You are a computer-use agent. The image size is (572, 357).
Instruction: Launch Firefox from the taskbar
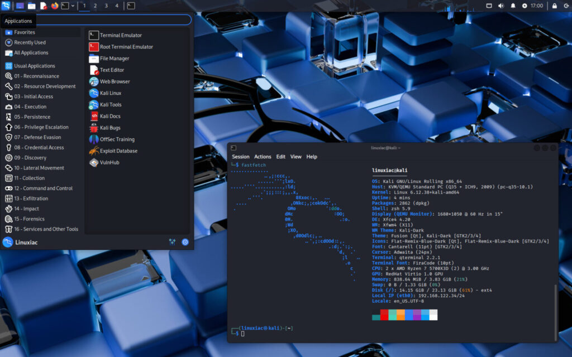click(54, 6)
